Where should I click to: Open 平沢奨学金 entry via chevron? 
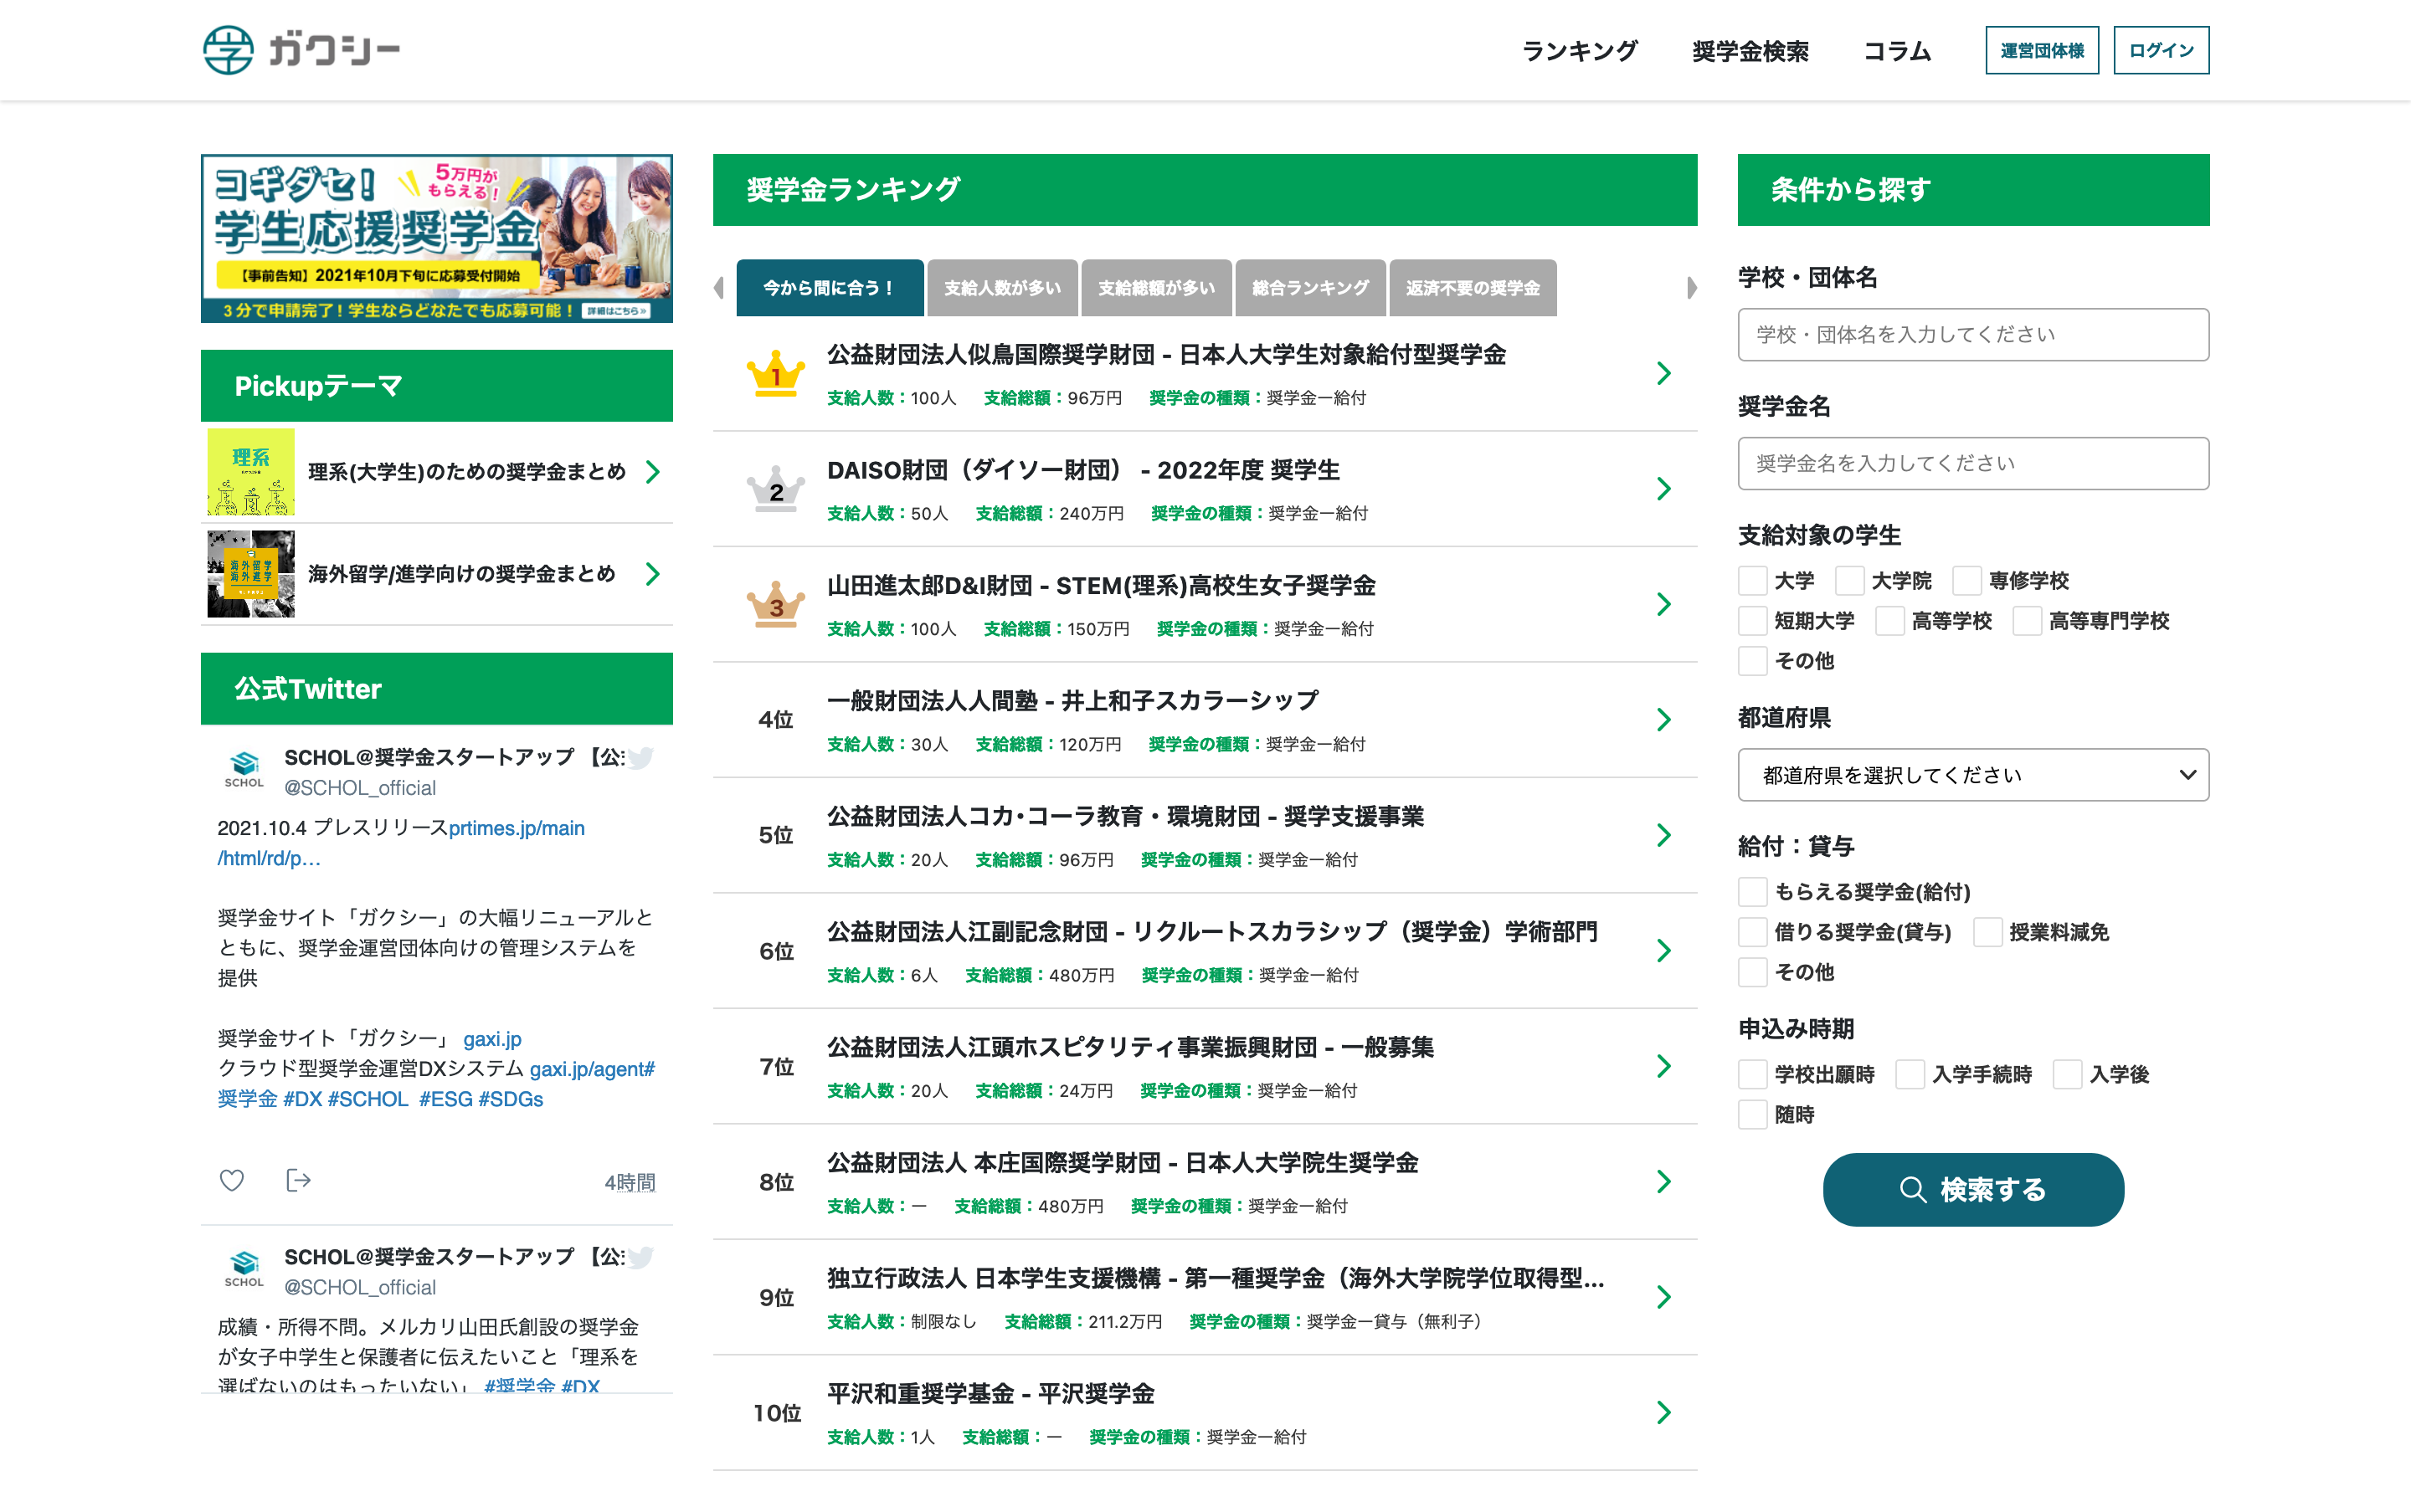click(x=1663, y=1413)
